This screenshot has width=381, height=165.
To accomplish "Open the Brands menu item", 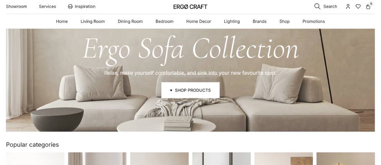I will 259,21.
